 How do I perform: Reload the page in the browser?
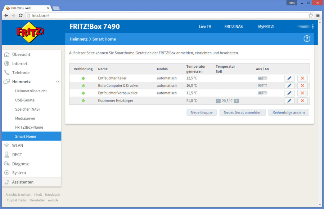21,15
